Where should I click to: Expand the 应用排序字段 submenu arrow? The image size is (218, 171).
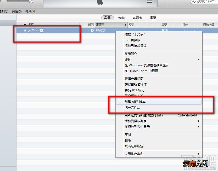click(x=199, y=154)
